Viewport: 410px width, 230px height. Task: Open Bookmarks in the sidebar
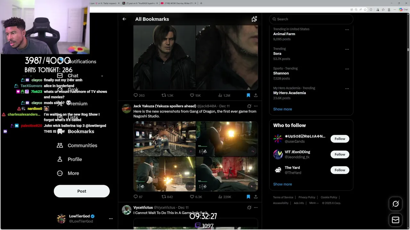(76, 132)
